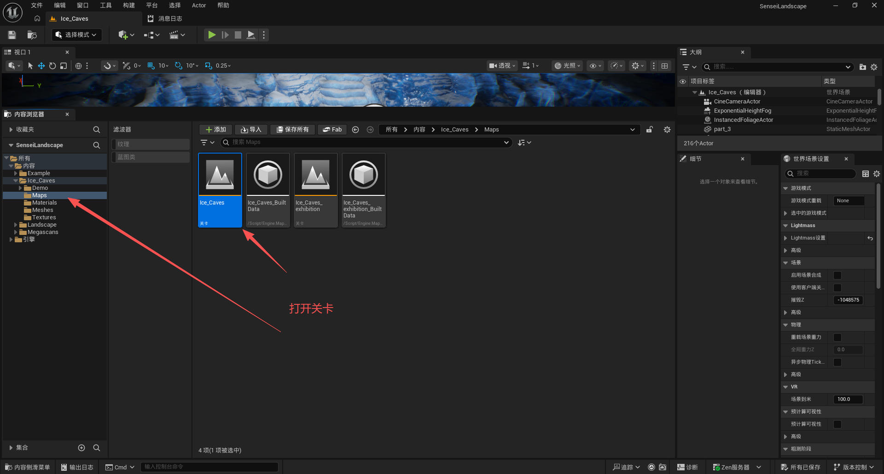Image resolution: width=884 pixels, height=474 pixels.
Task: Click the 搜索 Maps search field
Action: (x=366, y=143)
